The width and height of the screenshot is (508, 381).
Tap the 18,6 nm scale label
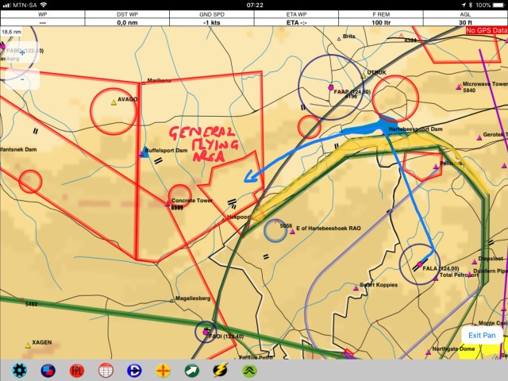(x=12, y=32)
